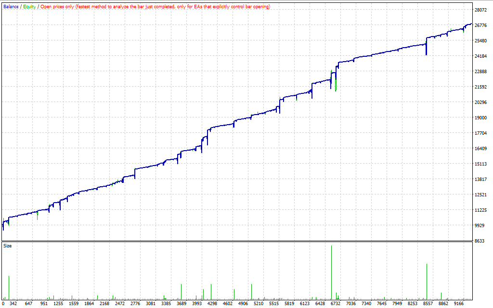Image resolution: width=493 pixels, height=308 pixels.
Task: Click the tallest green Size bar
Action: tap(331, 272)
